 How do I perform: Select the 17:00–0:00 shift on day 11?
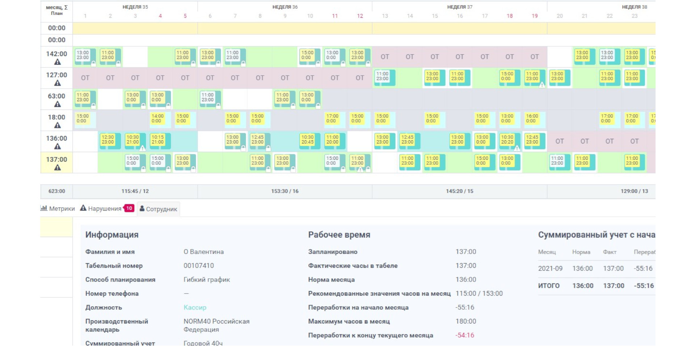point(333,119)
